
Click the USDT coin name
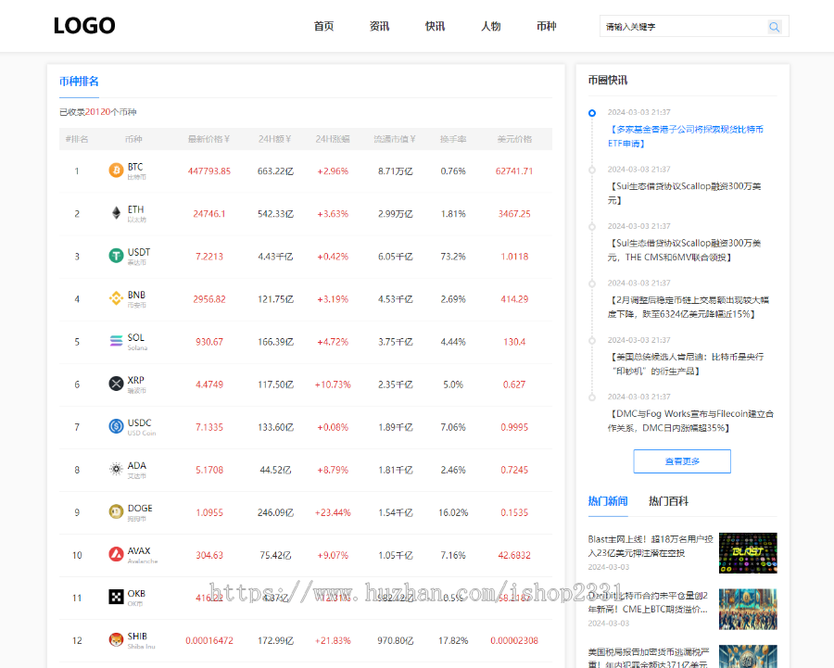139,252
